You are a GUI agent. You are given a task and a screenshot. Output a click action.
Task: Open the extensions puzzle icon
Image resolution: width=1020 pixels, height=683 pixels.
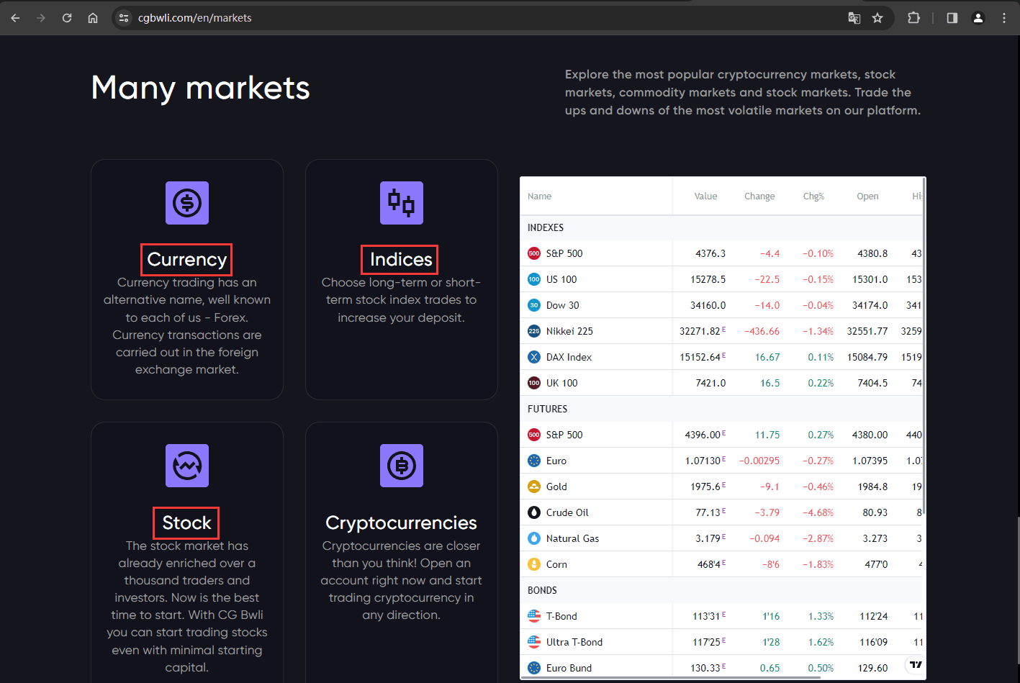[x=913, y=18]
